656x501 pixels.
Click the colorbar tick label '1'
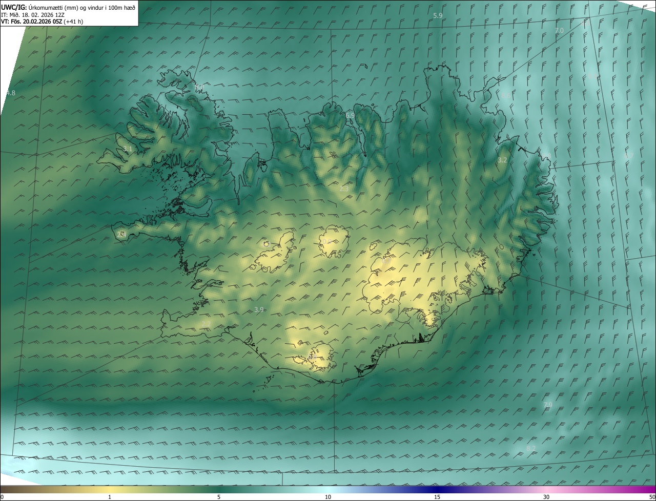click(110, 497)
